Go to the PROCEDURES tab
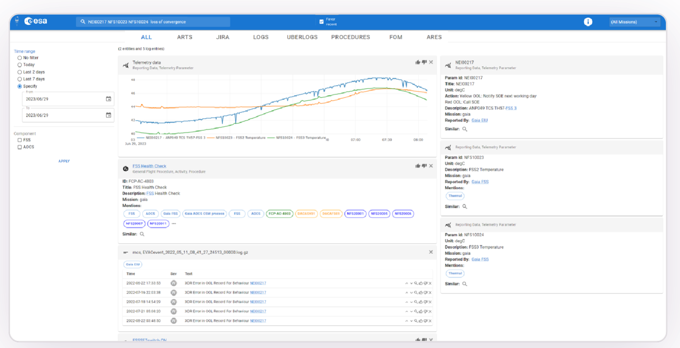The width and height of the screenshot is (680, 348). 350,37
